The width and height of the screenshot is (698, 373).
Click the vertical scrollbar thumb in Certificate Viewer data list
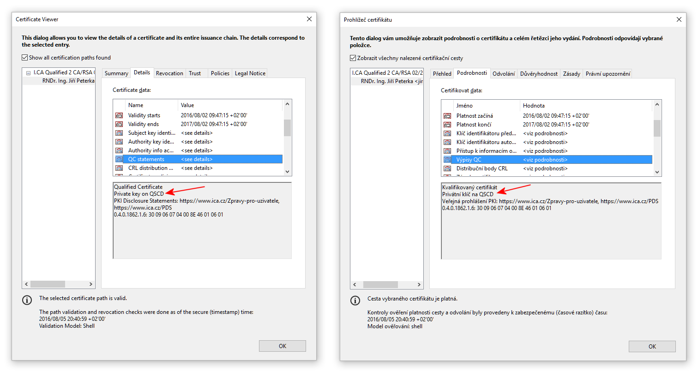(x=287, y=128)
